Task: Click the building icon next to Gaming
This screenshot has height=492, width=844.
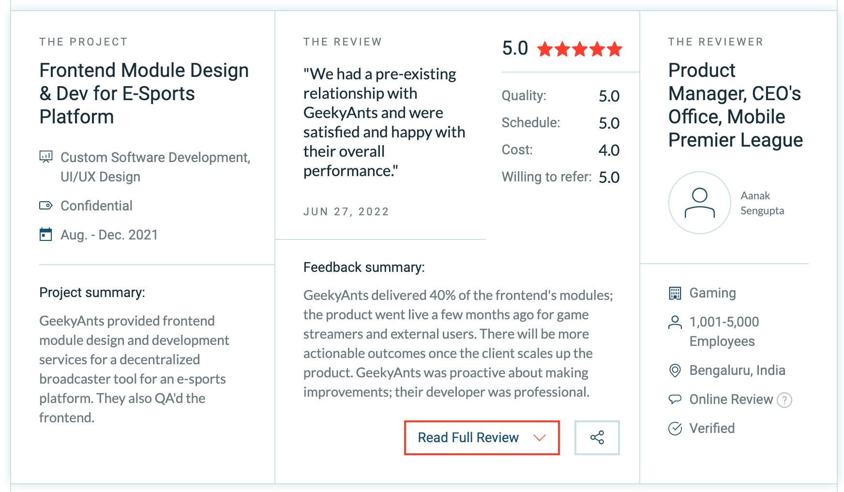Action: click(675, 293)
